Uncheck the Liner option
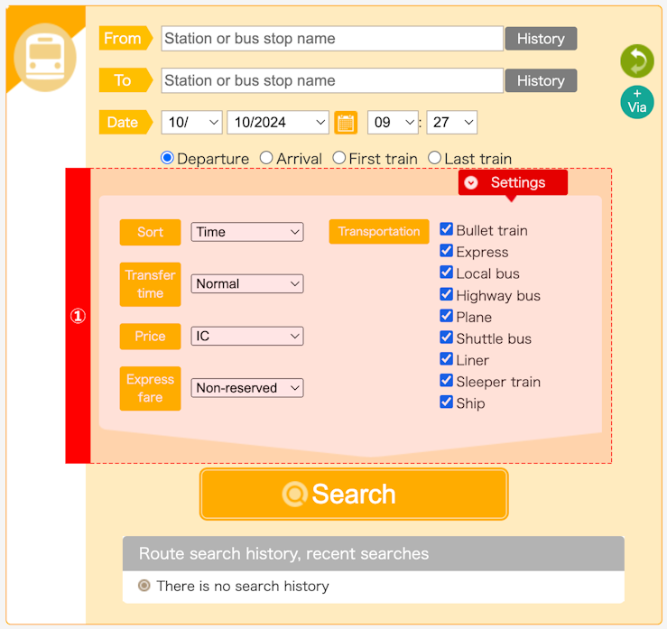The height and width of the screenshot is (629, 667). [x=446, y=359]
